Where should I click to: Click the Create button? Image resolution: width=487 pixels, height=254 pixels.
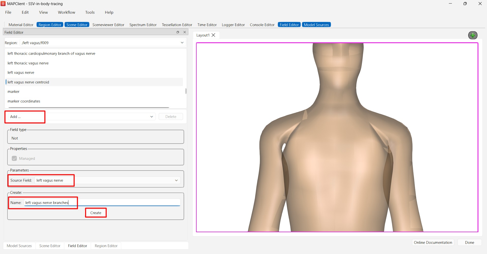(x=96, y=213)
